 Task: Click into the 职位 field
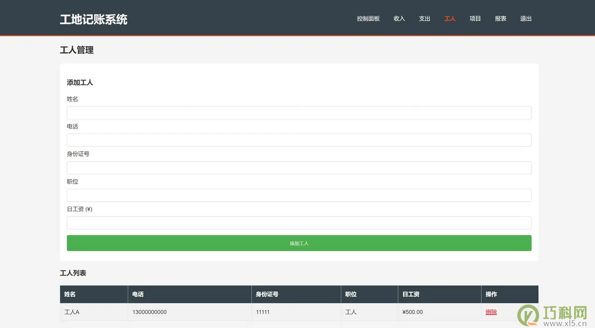pos(299,195)
